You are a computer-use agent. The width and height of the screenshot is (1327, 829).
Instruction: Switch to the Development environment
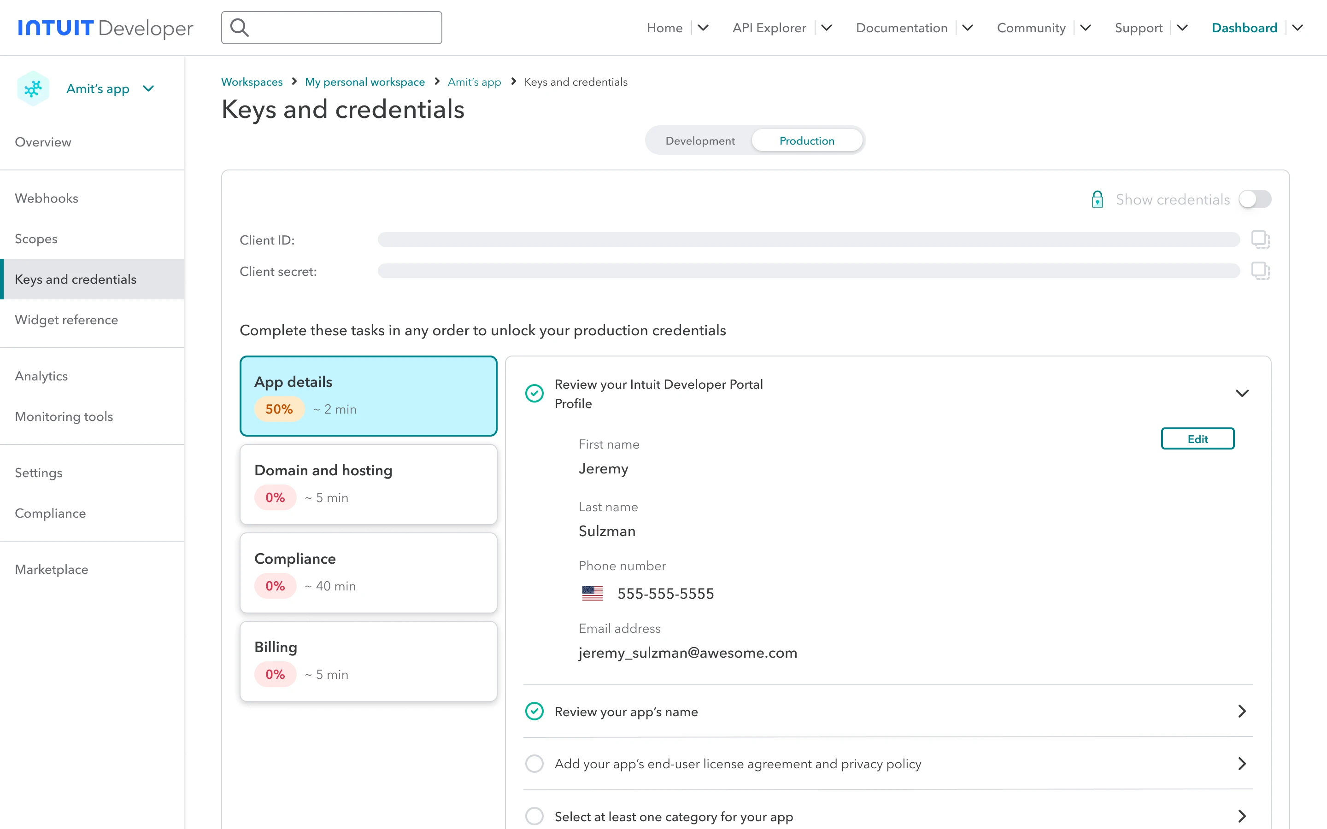[700, 140]
